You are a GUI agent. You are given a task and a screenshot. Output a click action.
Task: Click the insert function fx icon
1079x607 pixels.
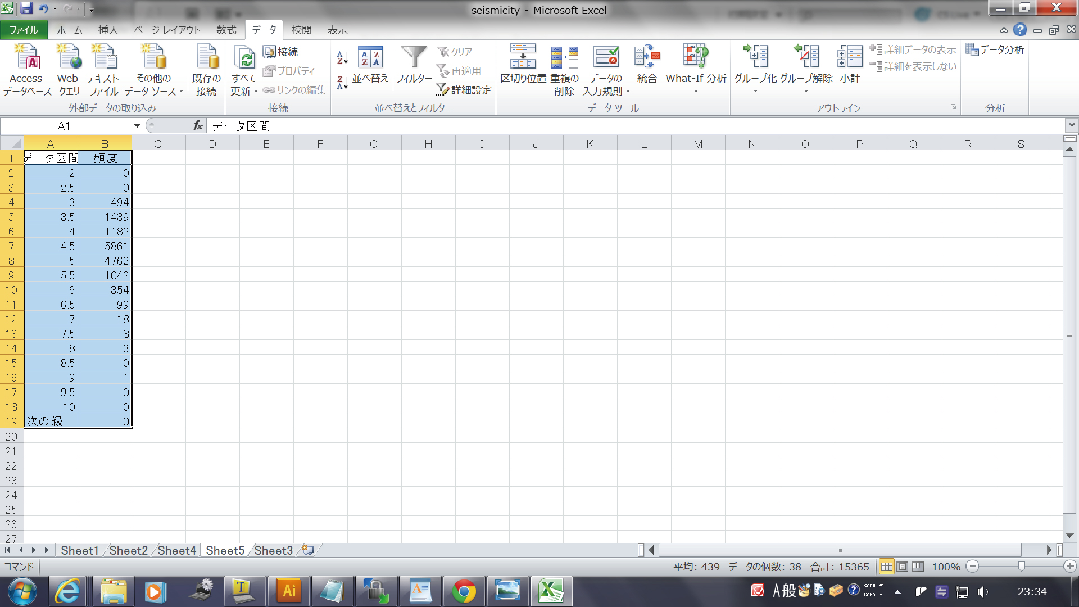[x=198, y=126]
